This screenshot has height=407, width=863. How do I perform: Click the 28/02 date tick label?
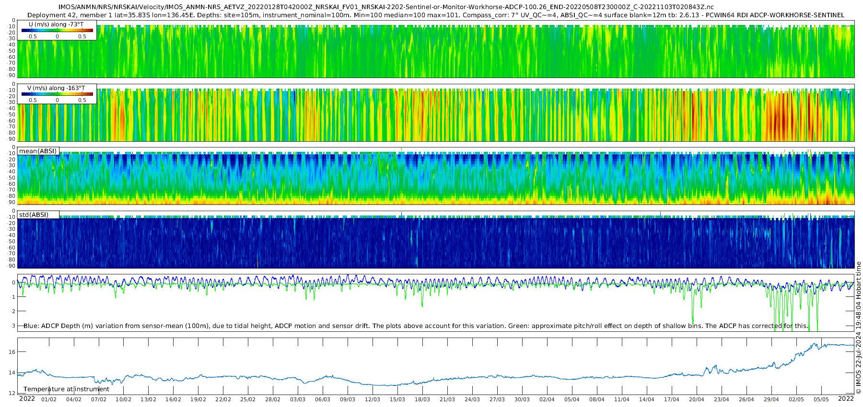click(x=273, y=399)
